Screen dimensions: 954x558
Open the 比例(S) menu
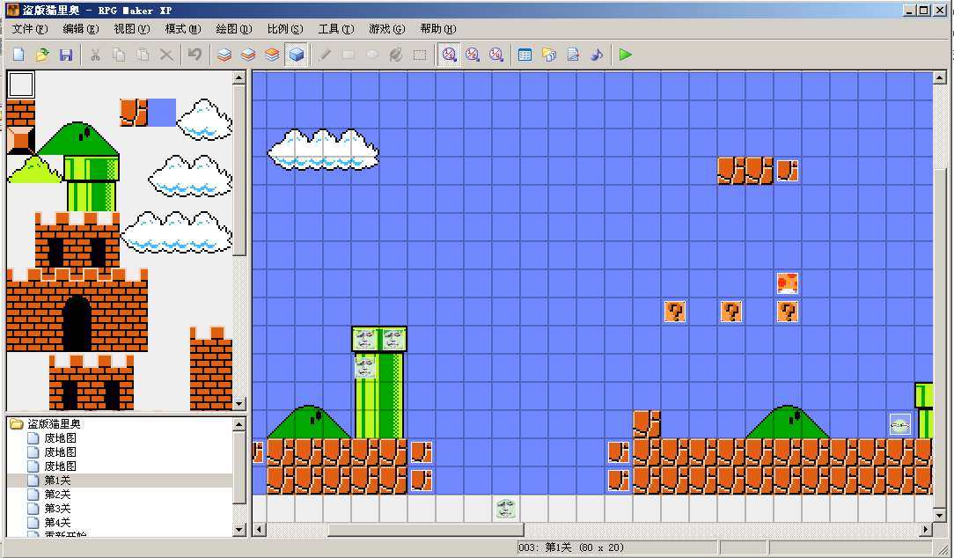(x=285, y=28)
